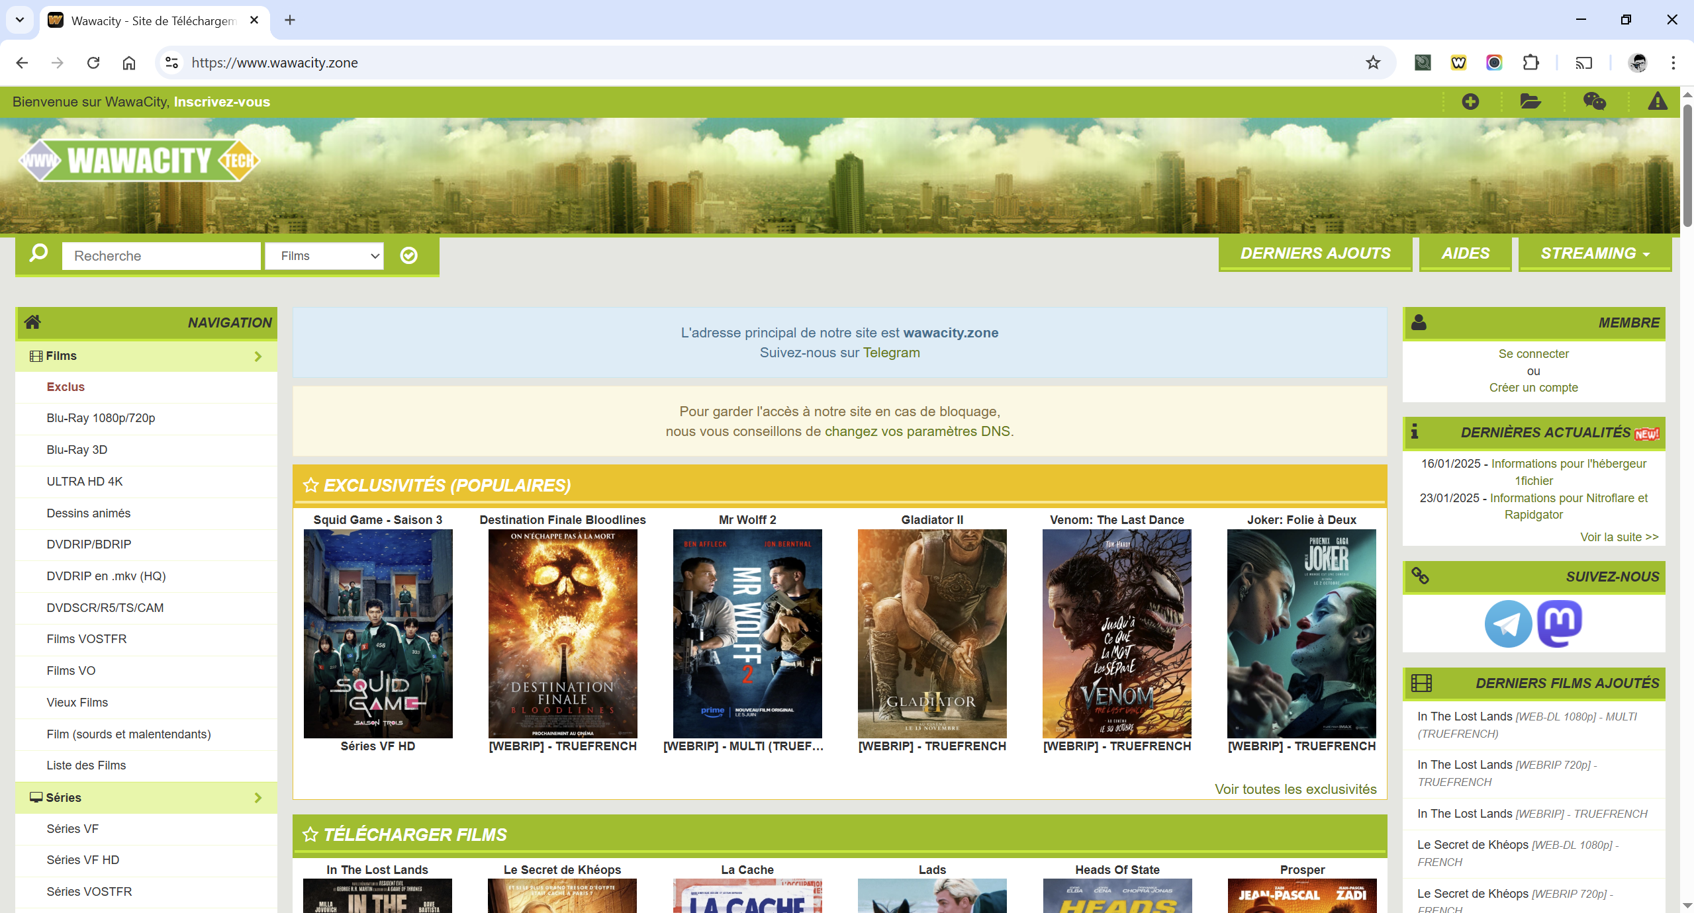Open the Mr Wolff 2 poster

point(747,634)
